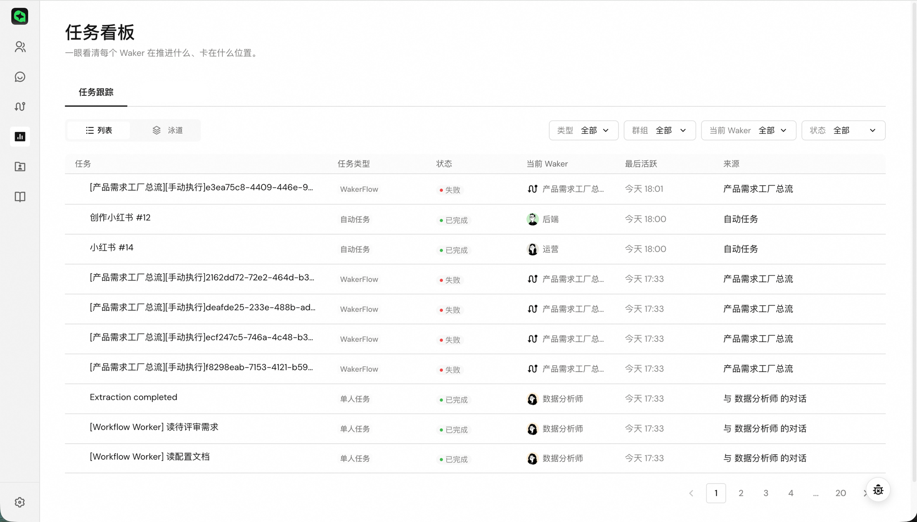
Task: Go to page 2
Action: 741,493
